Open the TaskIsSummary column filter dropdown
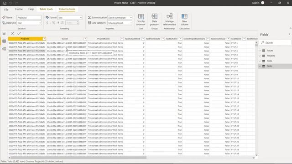 [x=228, y=39]
